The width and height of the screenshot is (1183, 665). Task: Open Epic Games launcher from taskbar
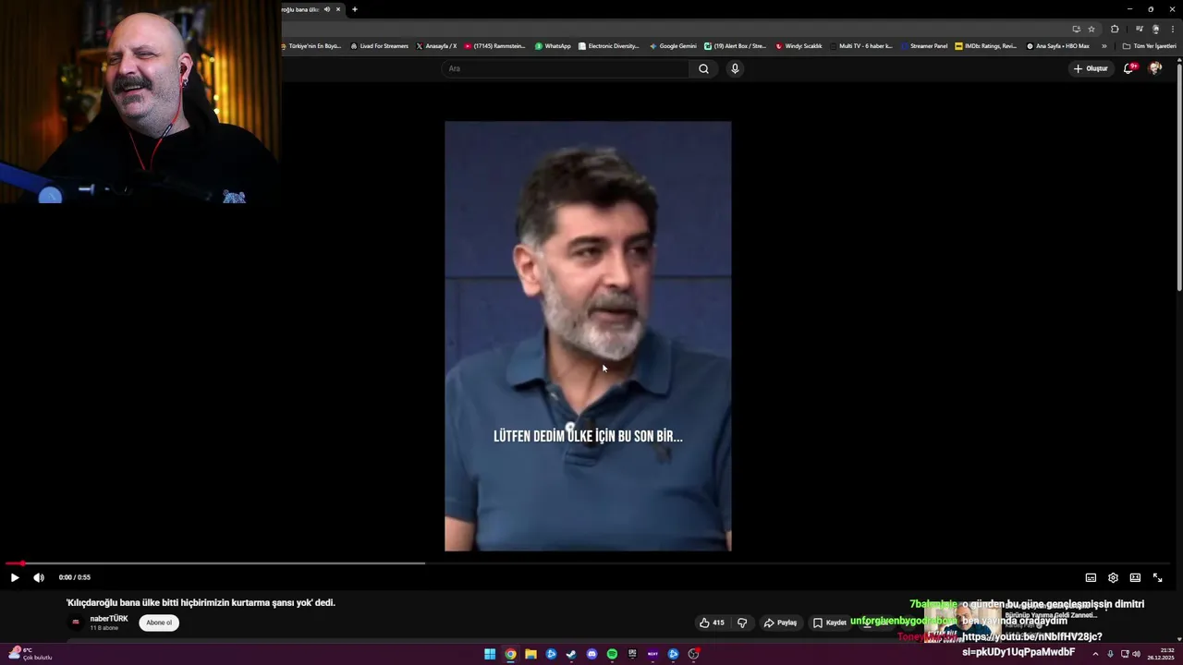632,654
